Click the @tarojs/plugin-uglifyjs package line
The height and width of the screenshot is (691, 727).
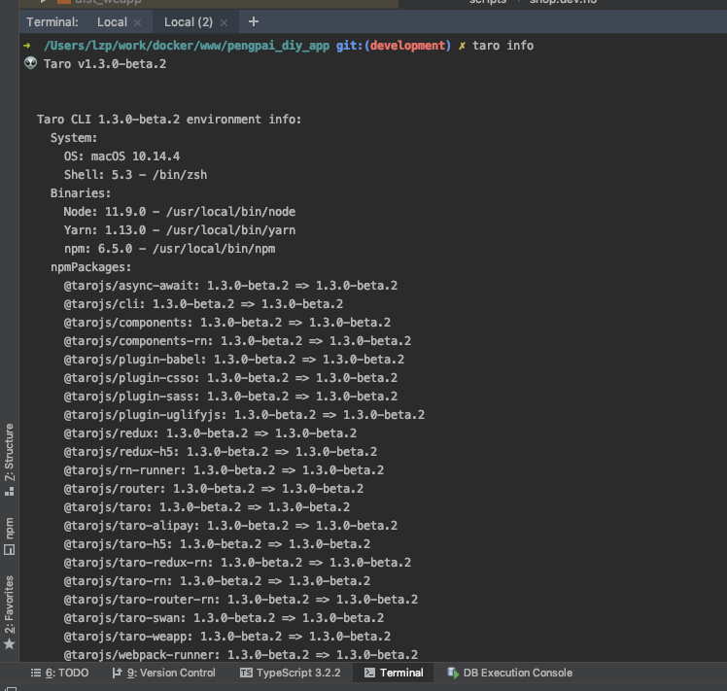coord(244,415)
